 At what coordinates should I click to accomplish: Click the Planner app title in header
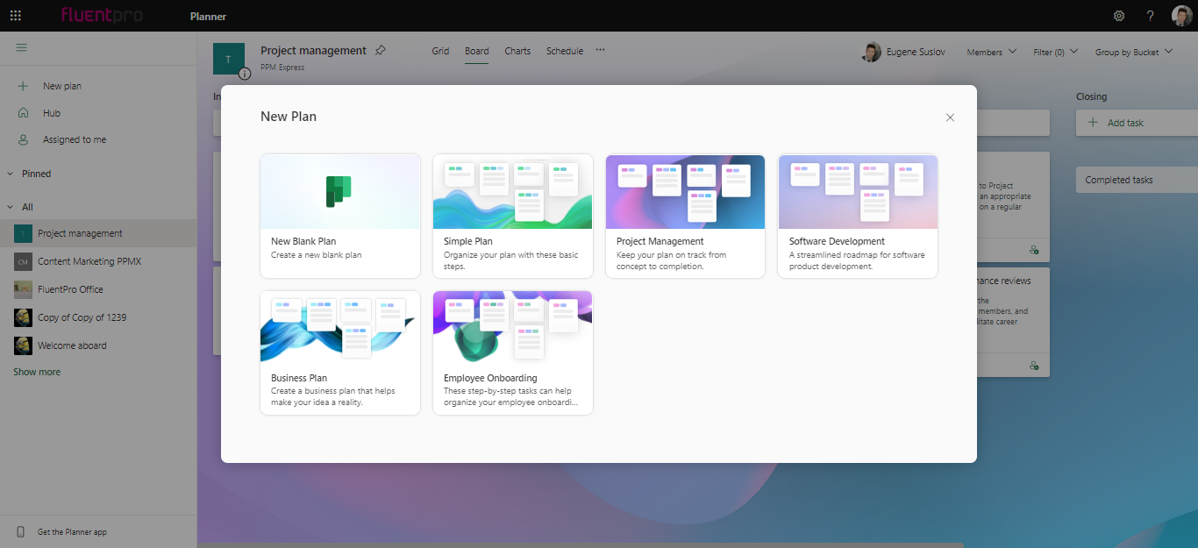[208, 17]
